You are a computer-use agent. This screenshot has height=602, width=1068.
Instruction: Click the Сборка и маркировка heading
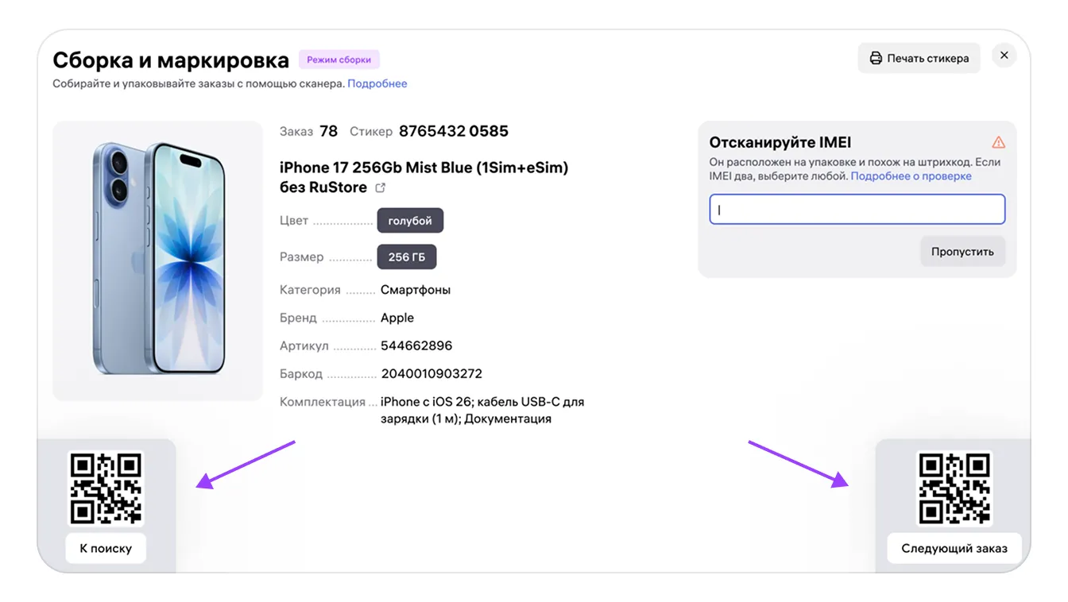coord(171,60)
